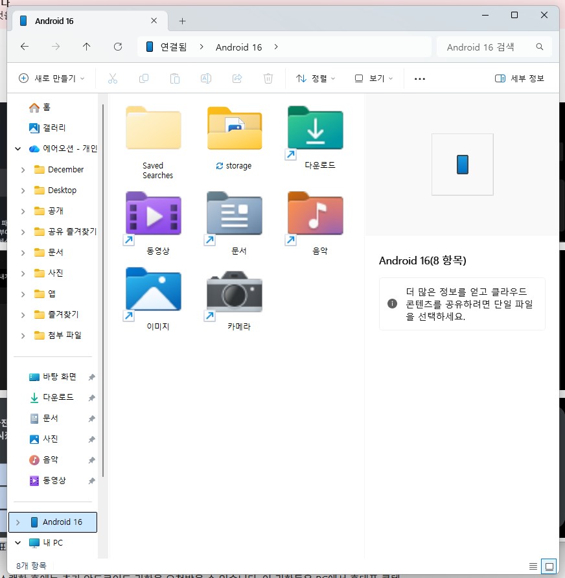Image resolution: width=565 pixels, height=578 pixels.
Task: Unpin sidebar 다운로드 using its pin icon
Action: pyautogui.click(x=92, y=398)
